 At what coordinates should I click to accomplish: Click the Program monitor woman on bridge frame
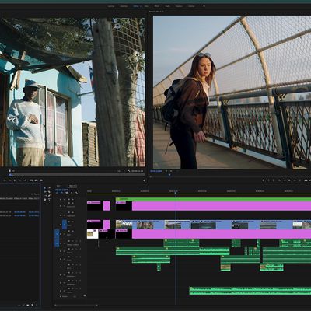click(x=232, y=93)
